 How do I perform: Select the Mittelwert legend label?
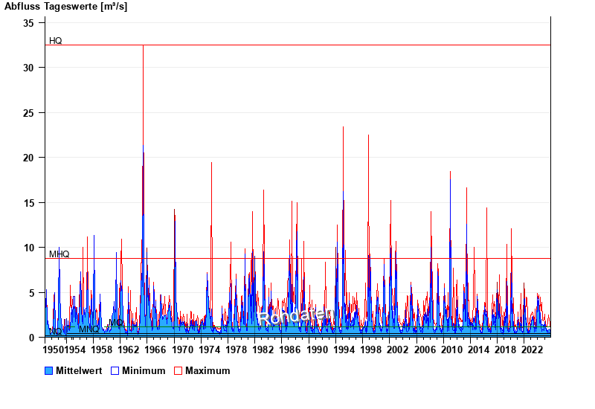79,370
